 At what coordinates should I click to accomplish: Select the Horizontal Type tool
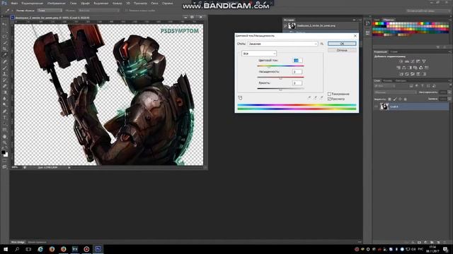[4, 118]
